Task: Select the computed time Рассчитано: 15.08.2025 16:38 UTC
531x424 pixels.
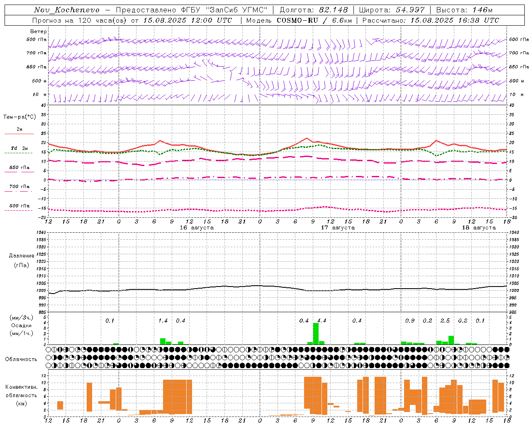Action: (431, 20)
